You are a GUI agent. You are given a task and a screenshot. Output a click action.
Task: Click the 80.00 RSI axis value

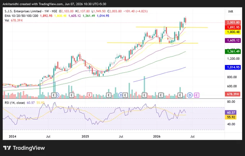pos(231,102)
